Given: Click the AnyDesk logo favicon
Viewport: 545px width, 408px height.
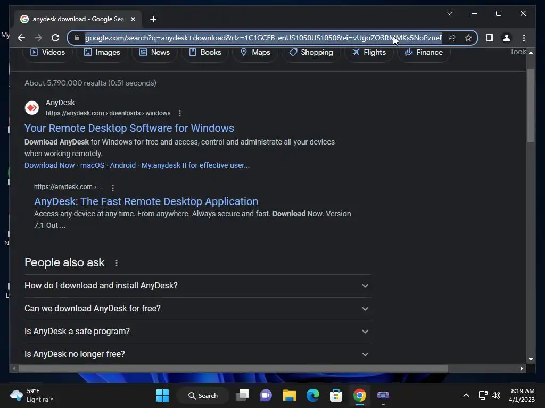Looking at the screenshot, I should pos(31,107).
